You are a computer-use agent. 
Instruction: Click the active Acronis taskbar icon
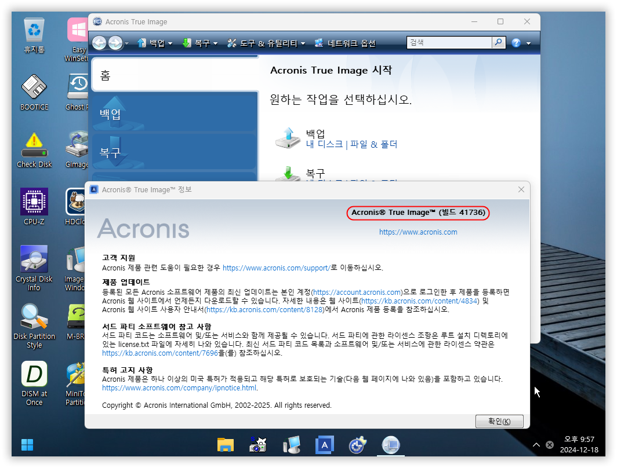coord(391,445)
